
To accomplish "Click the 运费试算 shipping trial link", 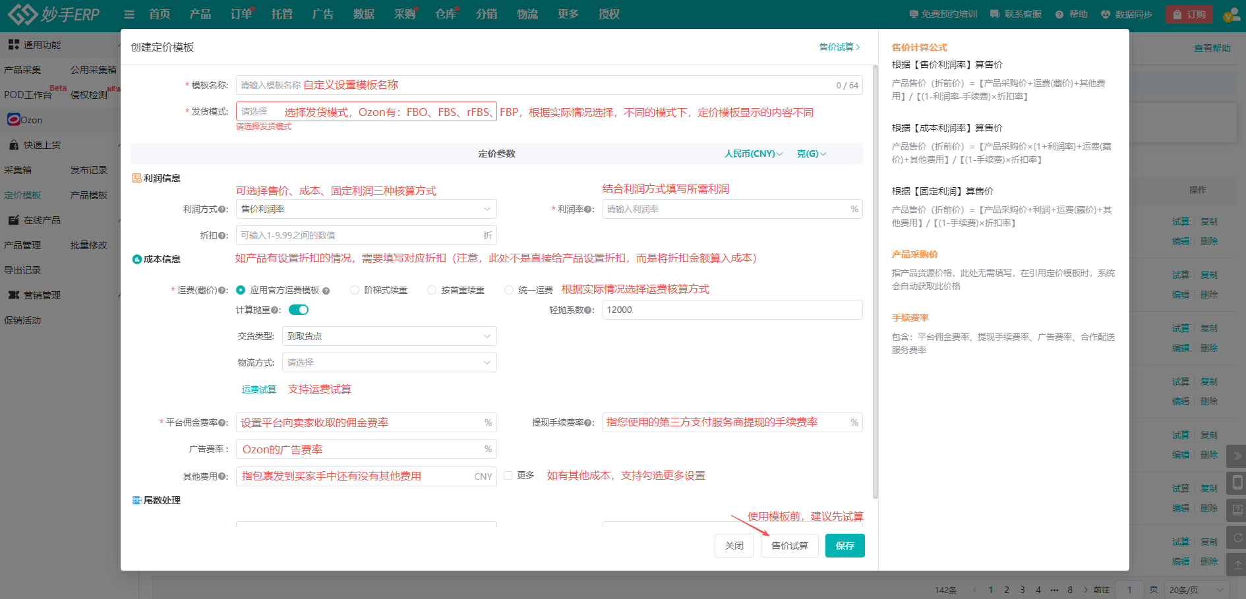I will click(x=258, y=389).
